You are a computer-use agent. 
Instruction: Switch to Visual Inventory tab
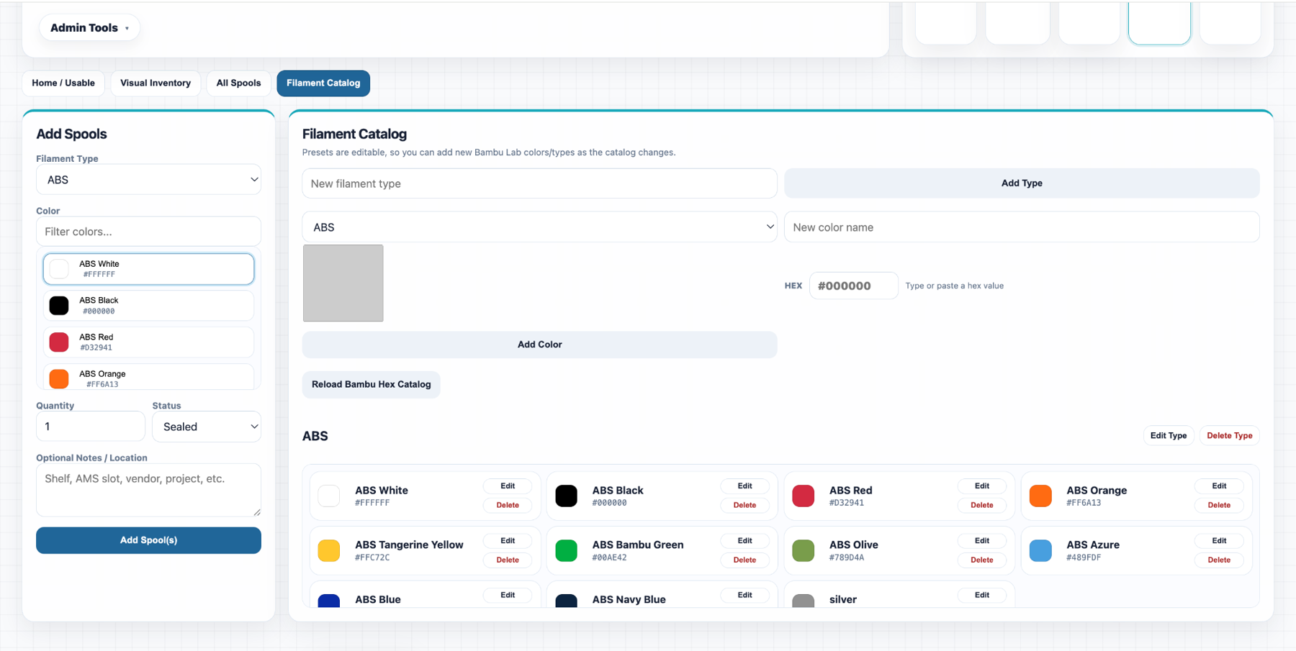tap(156, 83)
